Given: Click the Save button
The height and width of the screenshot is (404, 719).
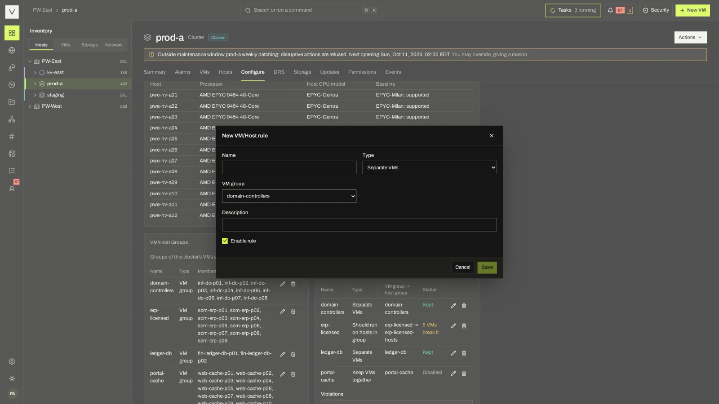Looking at the screenshot, I should pyautogui.click(x=487, y=268).
